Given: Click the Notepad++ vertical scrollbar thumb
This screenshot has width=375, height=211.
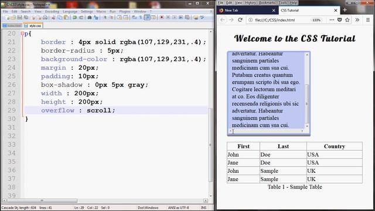Looking at the screenshot, I should click(210, 145).
